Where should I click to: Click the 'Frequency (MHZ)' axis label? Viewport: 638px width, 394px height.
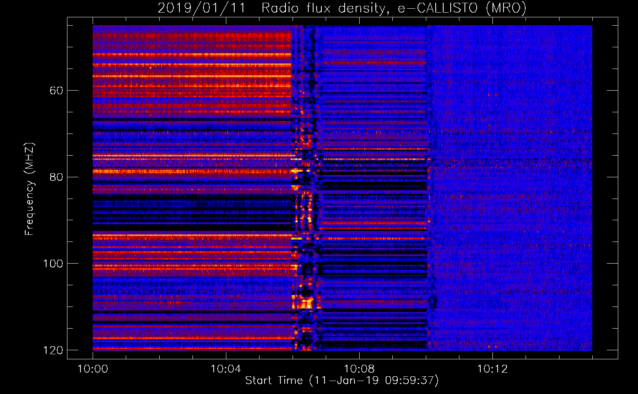30,189
